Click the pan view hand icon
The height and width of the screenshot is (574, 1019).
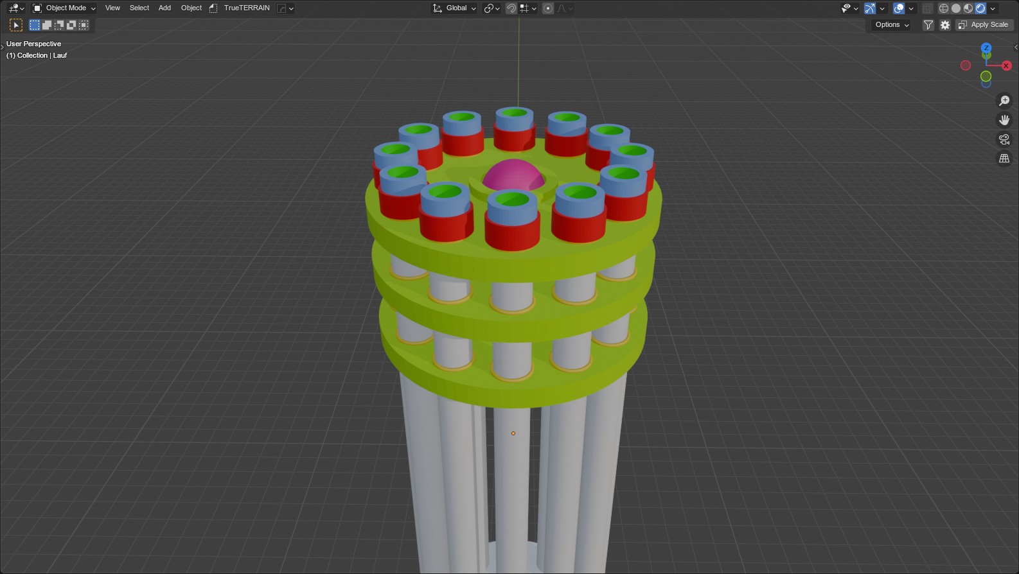coord(1004,120)
